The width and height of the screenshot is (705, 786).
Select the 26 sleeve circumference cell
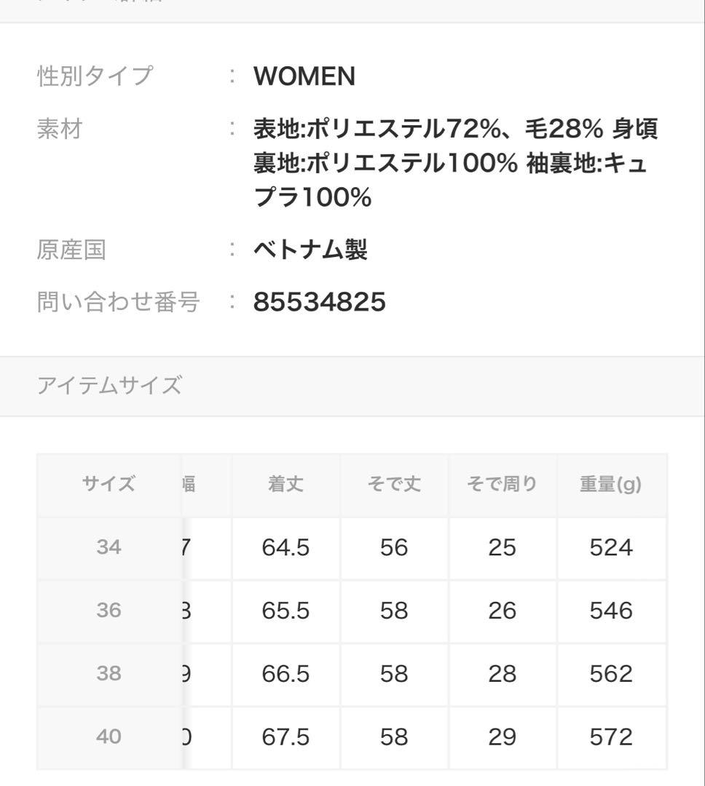[x=503, y=611]
